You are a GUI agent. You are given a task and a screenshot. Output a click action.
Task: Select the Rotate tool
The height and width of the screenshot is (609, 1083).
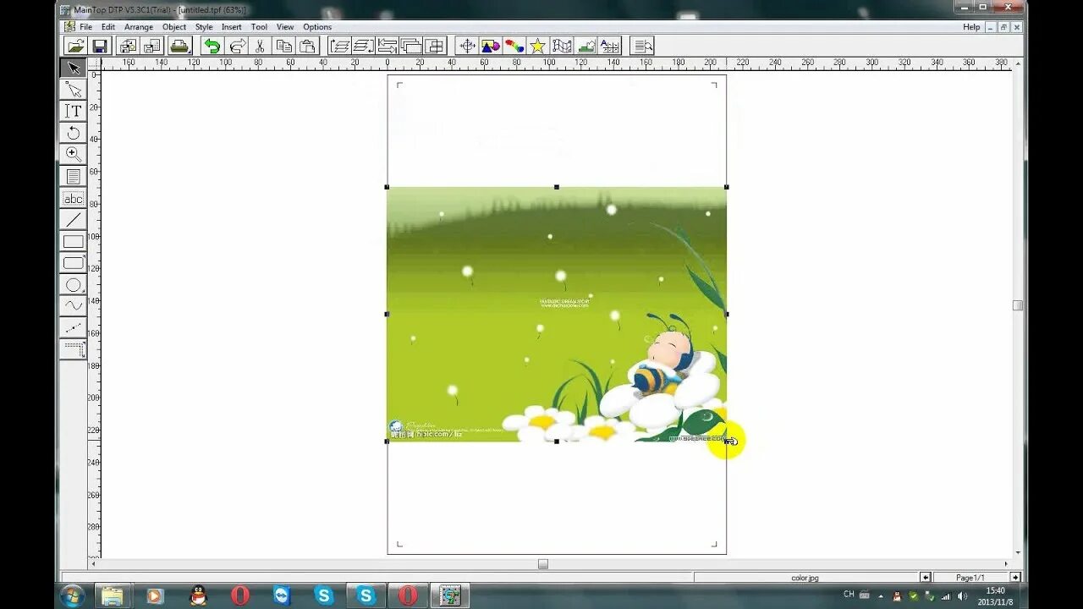coord(74,133)
